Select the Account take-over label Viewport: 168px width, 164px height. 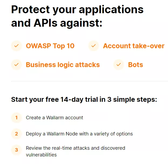134,46
